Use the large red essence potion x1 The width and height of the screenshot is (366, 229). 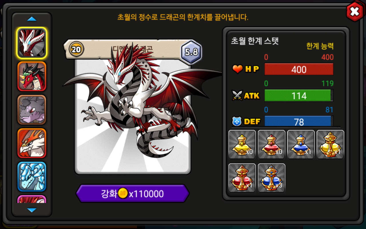coord(242,178)
